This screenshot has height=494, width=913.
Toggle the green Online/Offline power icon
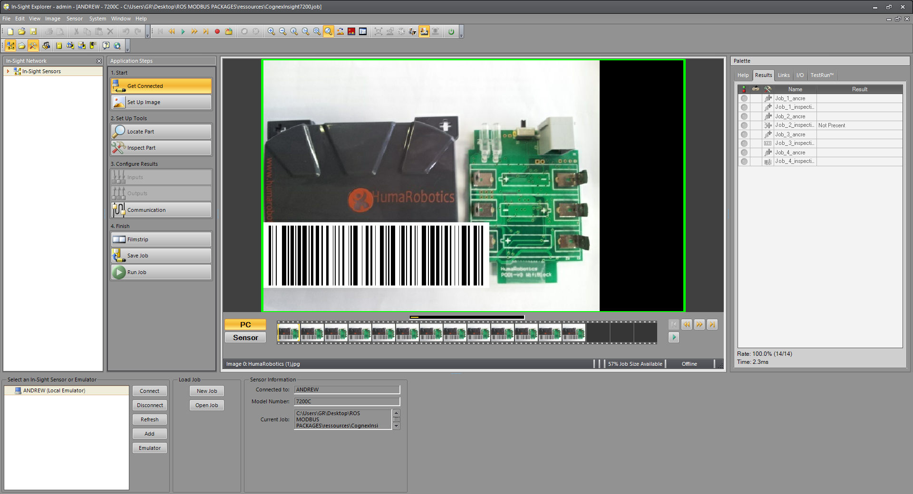[x=451, y=31]
